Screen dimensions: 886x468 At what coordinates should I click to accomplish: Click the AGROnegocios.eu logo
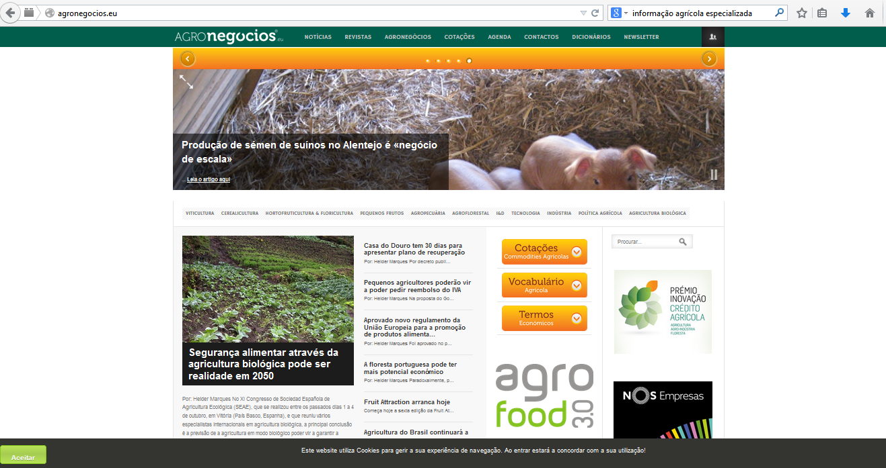229,37
